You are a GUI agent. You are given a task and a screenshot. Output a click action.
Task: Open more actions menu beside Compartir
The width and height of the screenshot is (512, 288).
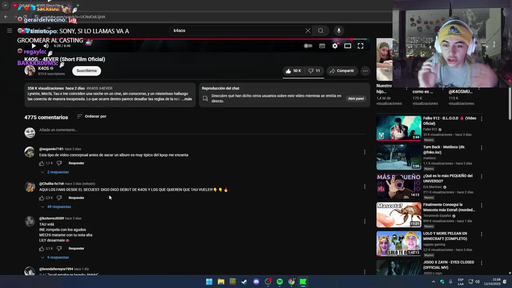click(x=365, y=71)
